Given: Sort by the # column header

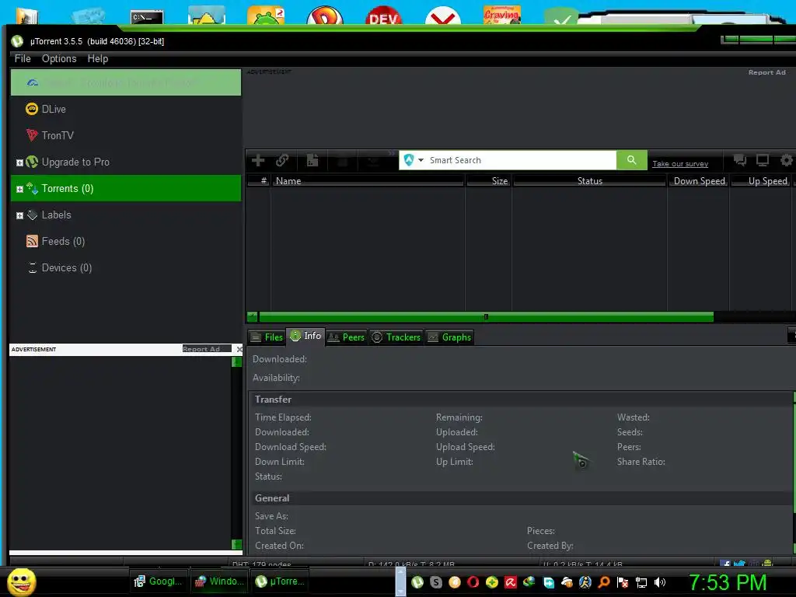Looking at the screenshot, I should click(x=259, y=180).
